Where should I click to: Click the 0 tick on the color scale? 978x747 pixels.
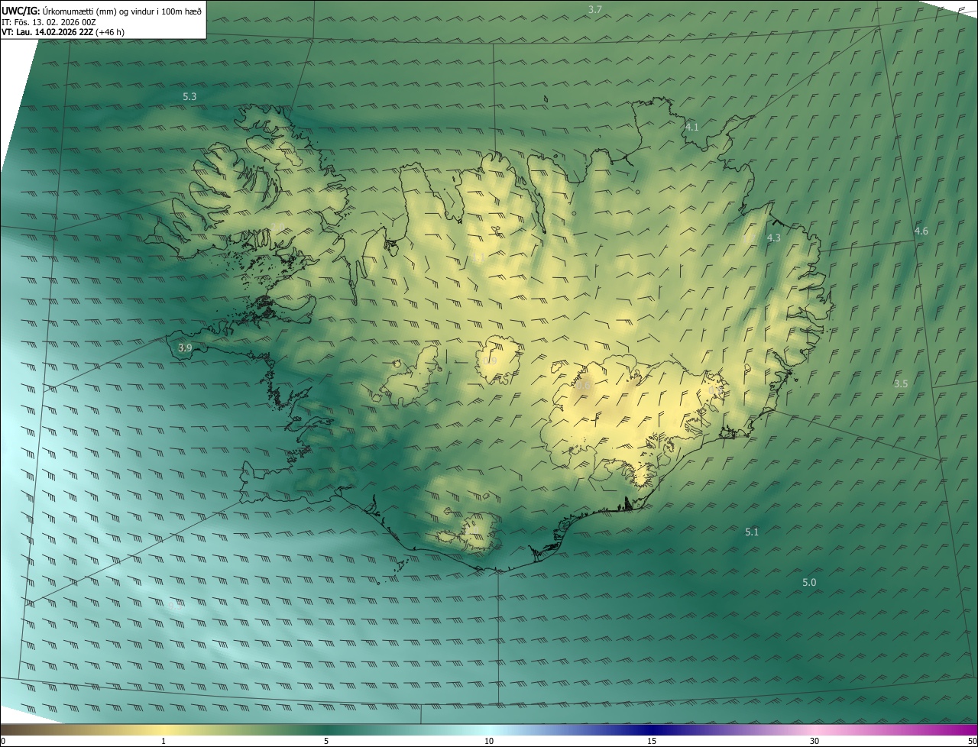coord(3,741)
